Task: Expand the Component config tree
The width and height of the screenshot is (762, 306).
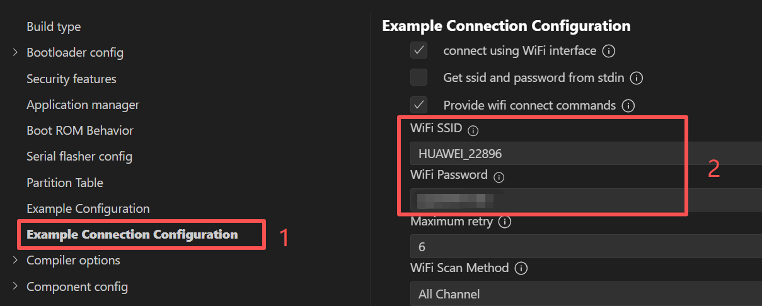Action: pyautogui.click(x=15, y=286)
